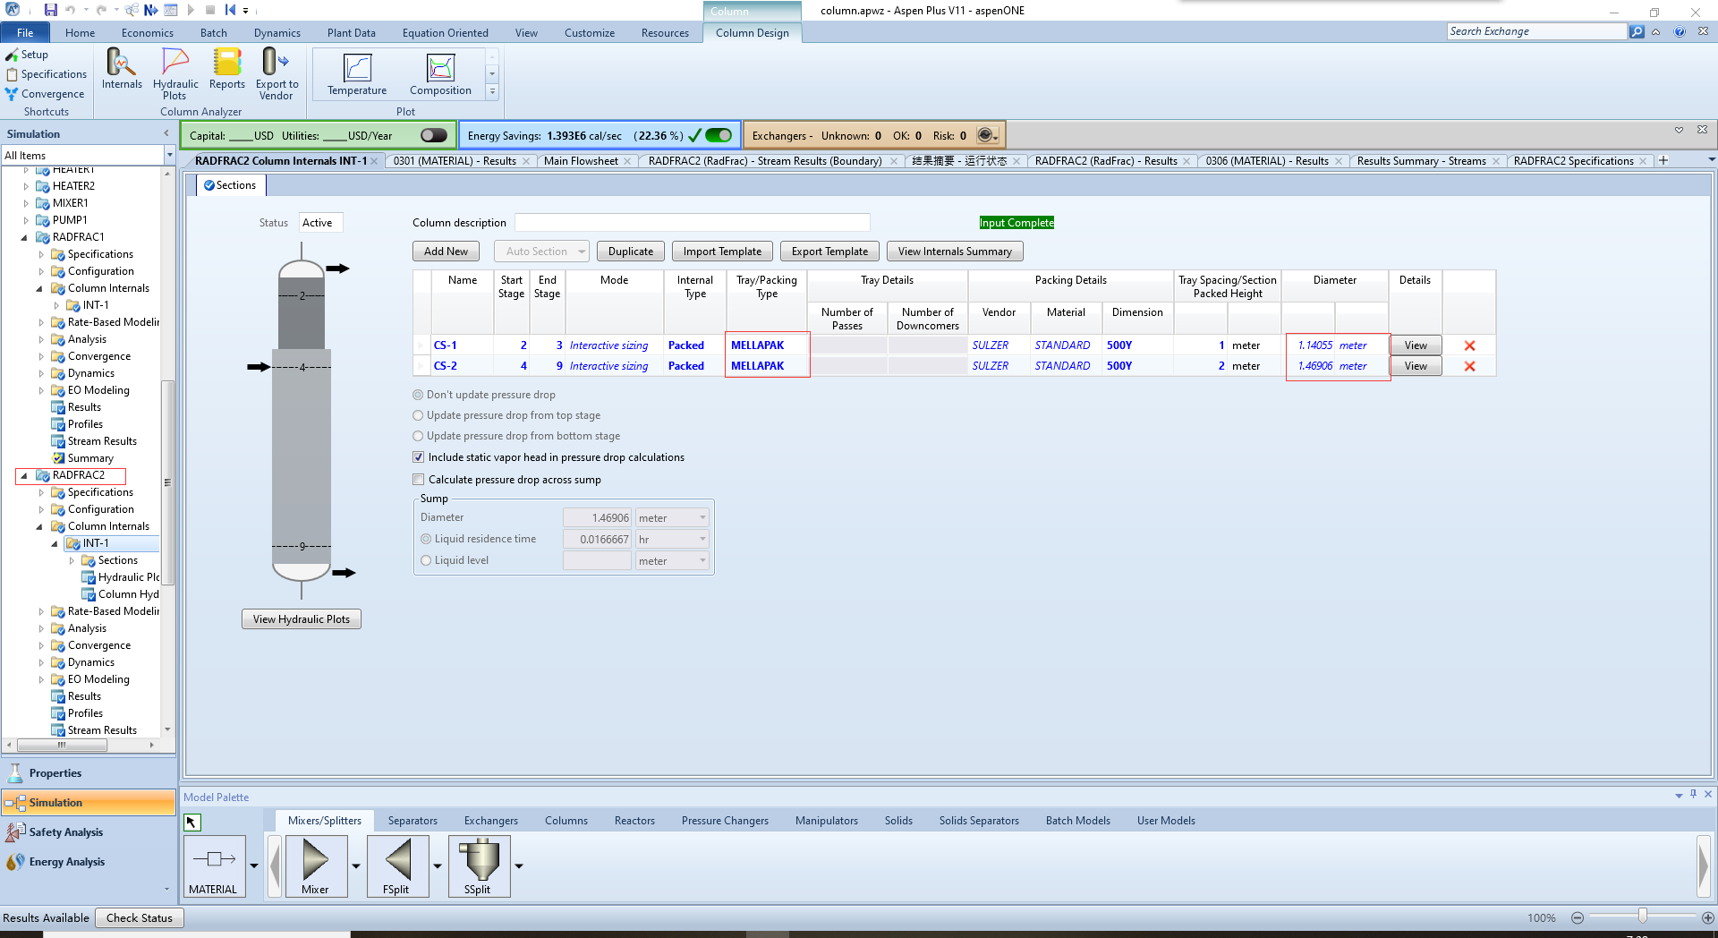1718x938 pixels.
Task: Switch to Safety Analysis environment
Action: (x=89, y=832)
